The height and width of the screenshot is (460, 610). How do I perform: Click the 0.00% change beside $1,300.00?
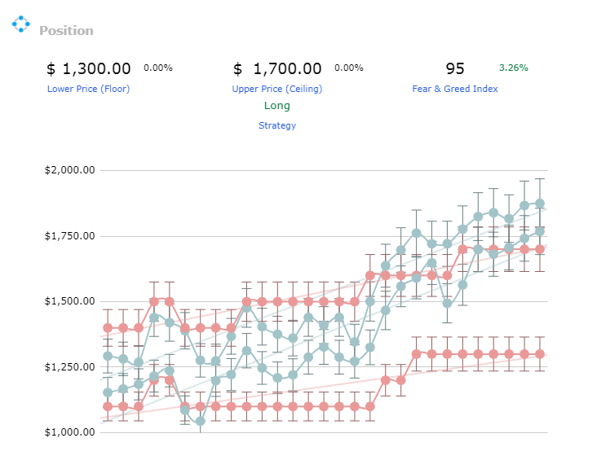[x=158, y=68]
